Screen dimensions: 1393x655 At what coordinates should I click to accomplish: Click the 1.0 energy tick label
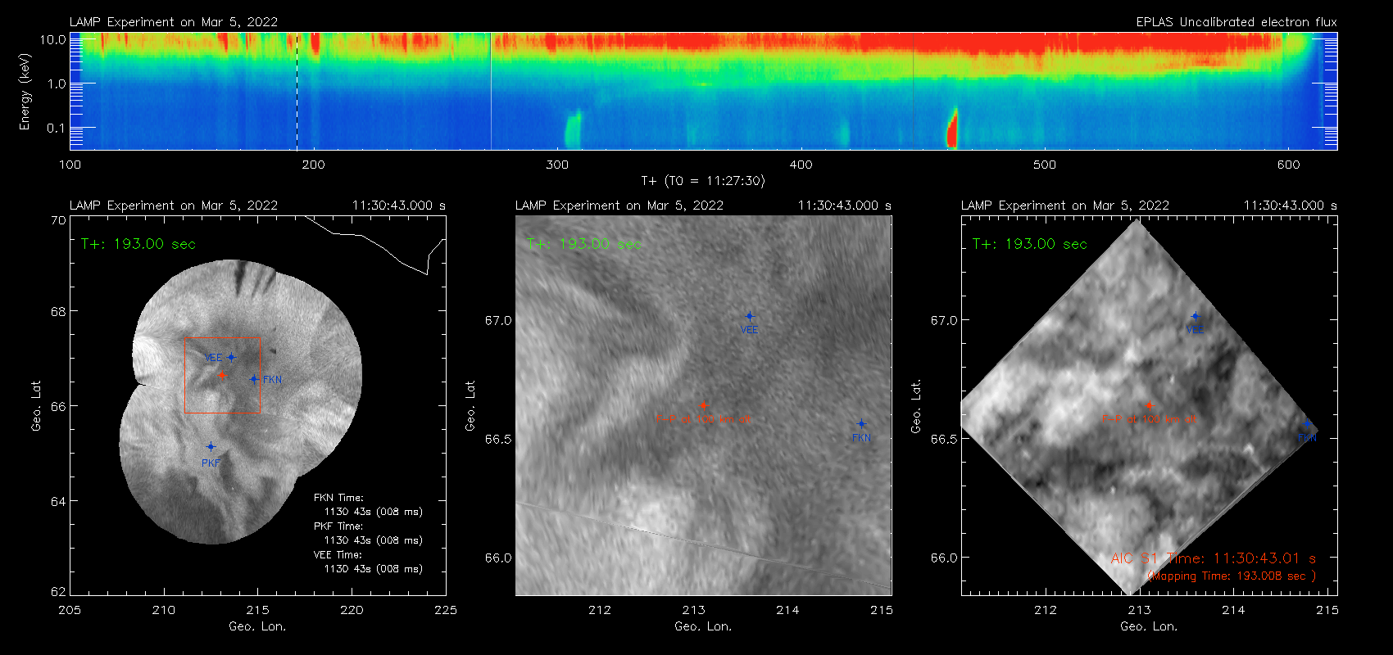[x=57, y=84]
